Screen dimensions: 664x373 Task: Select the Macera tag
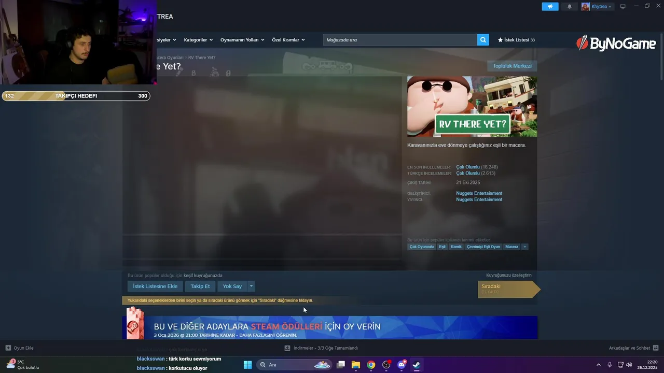(x=512, y=247)
